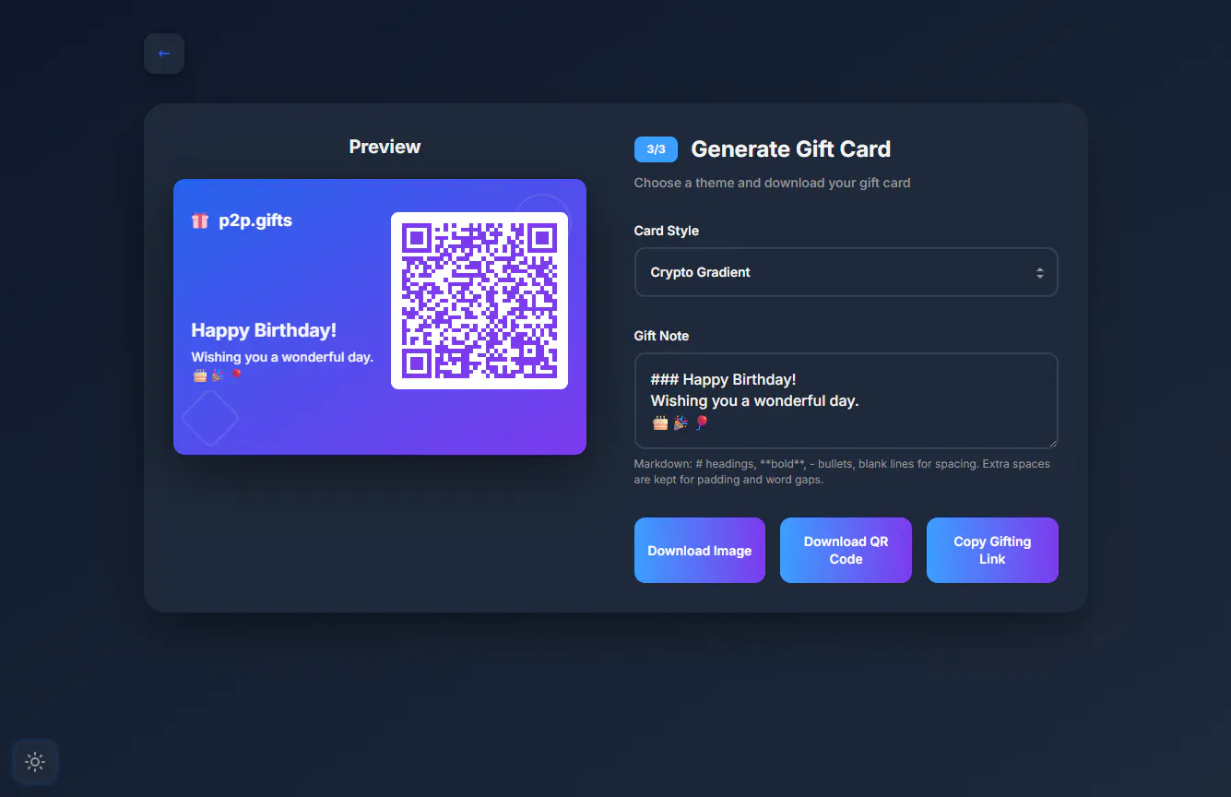This screenshot has height=797, width=1231.
Task: Go back using the left arrow button
Action: coord(164,54)
